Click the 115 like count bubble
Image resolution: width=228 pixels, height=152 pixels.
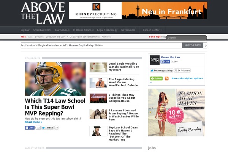point(38,128)
